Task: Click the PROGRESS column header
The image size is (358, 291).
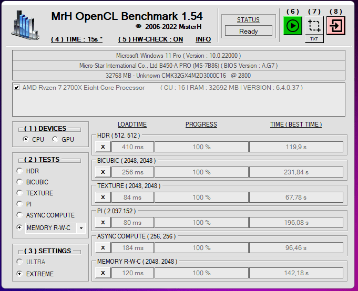Action: 201,124
